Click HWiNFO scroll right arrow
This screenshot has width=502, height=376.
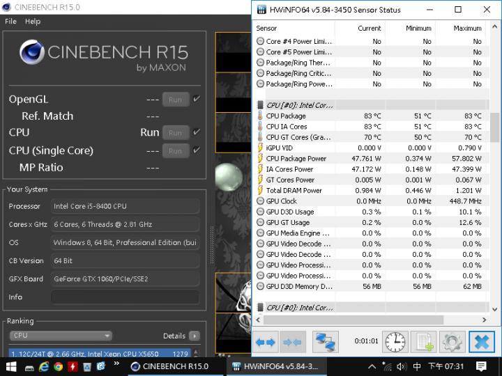point(484,320)
